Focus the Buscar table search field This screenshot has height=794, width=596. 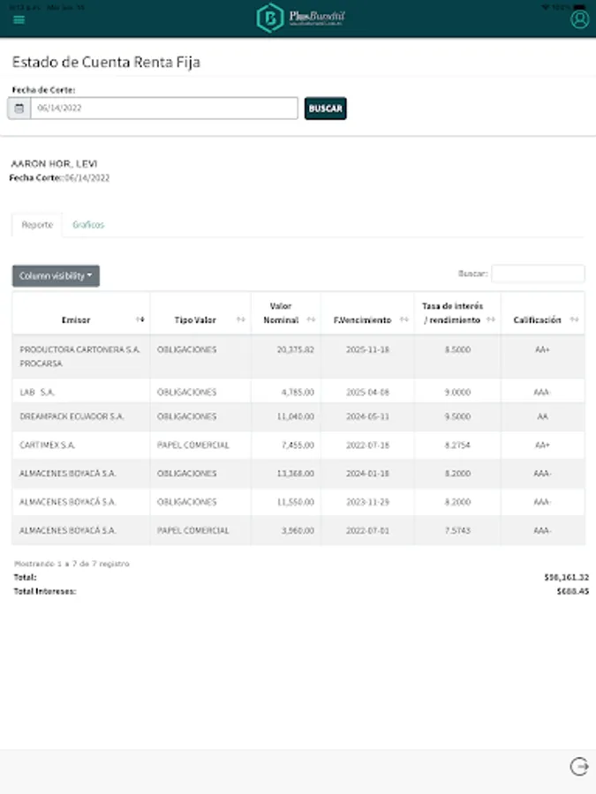538,273
